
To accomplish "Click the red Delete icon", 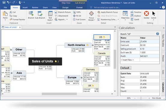I will 146,13.
